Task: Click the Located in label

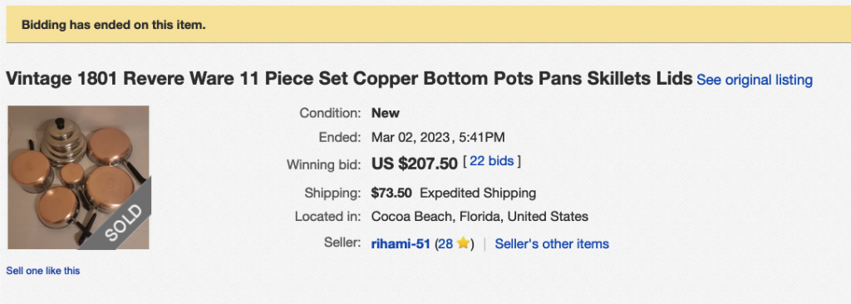Action: (x=327, y=217)
